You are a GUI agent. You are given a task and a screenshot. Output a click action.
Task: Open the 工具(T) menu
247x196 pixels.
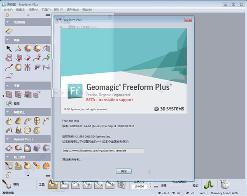(46, 9)
